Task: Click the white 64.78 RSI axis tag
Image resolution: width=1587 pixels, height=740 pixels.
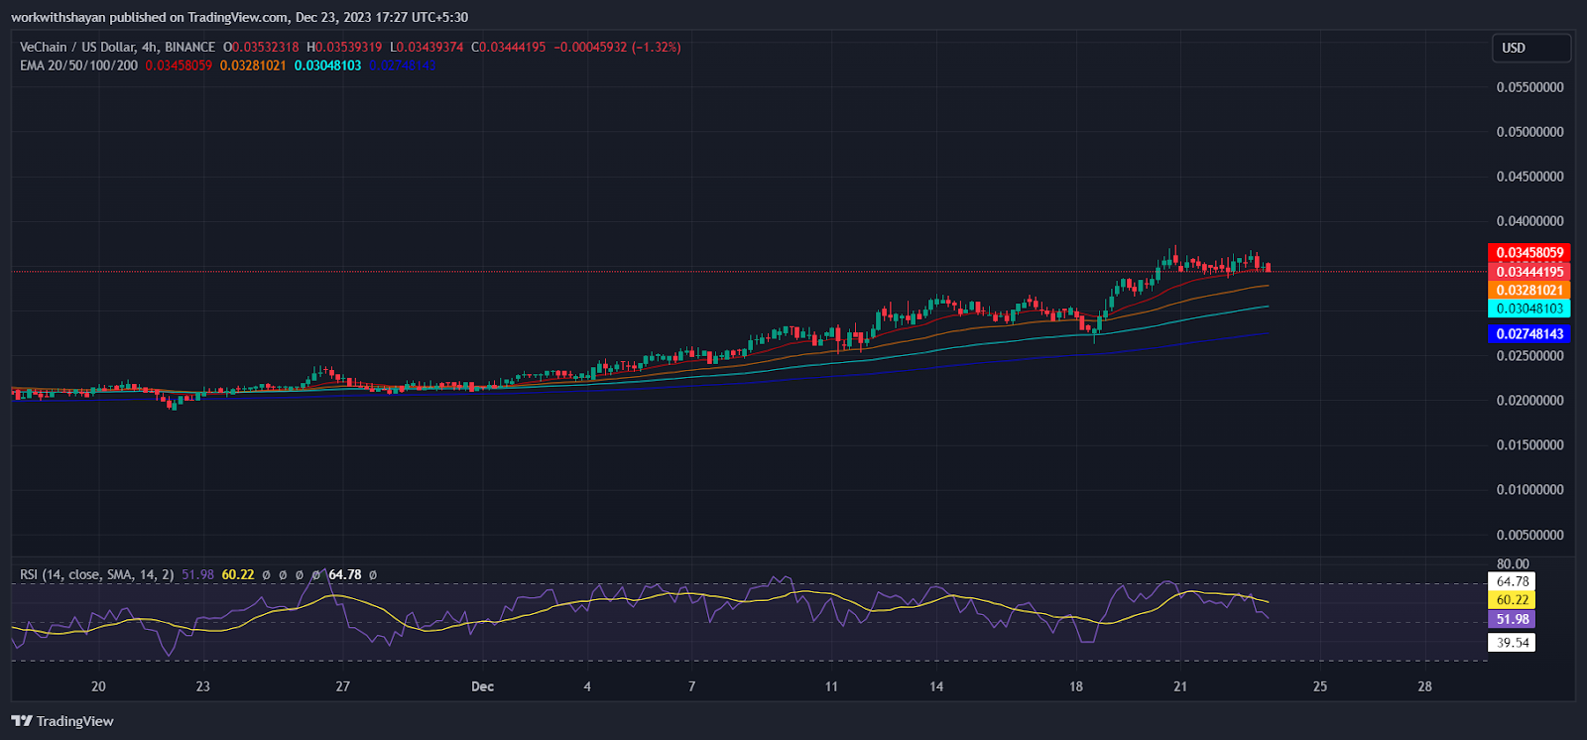Action: point(1513,581)
